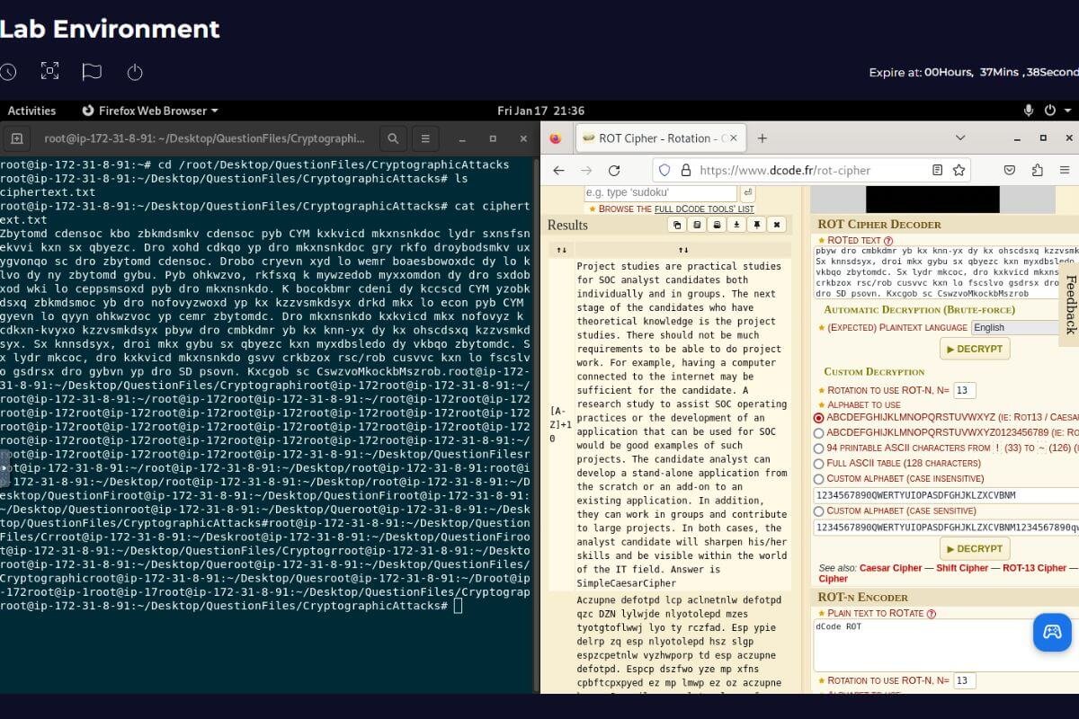
Task: Click the Firefox URL address bar
Action: [x=811, y=170]
